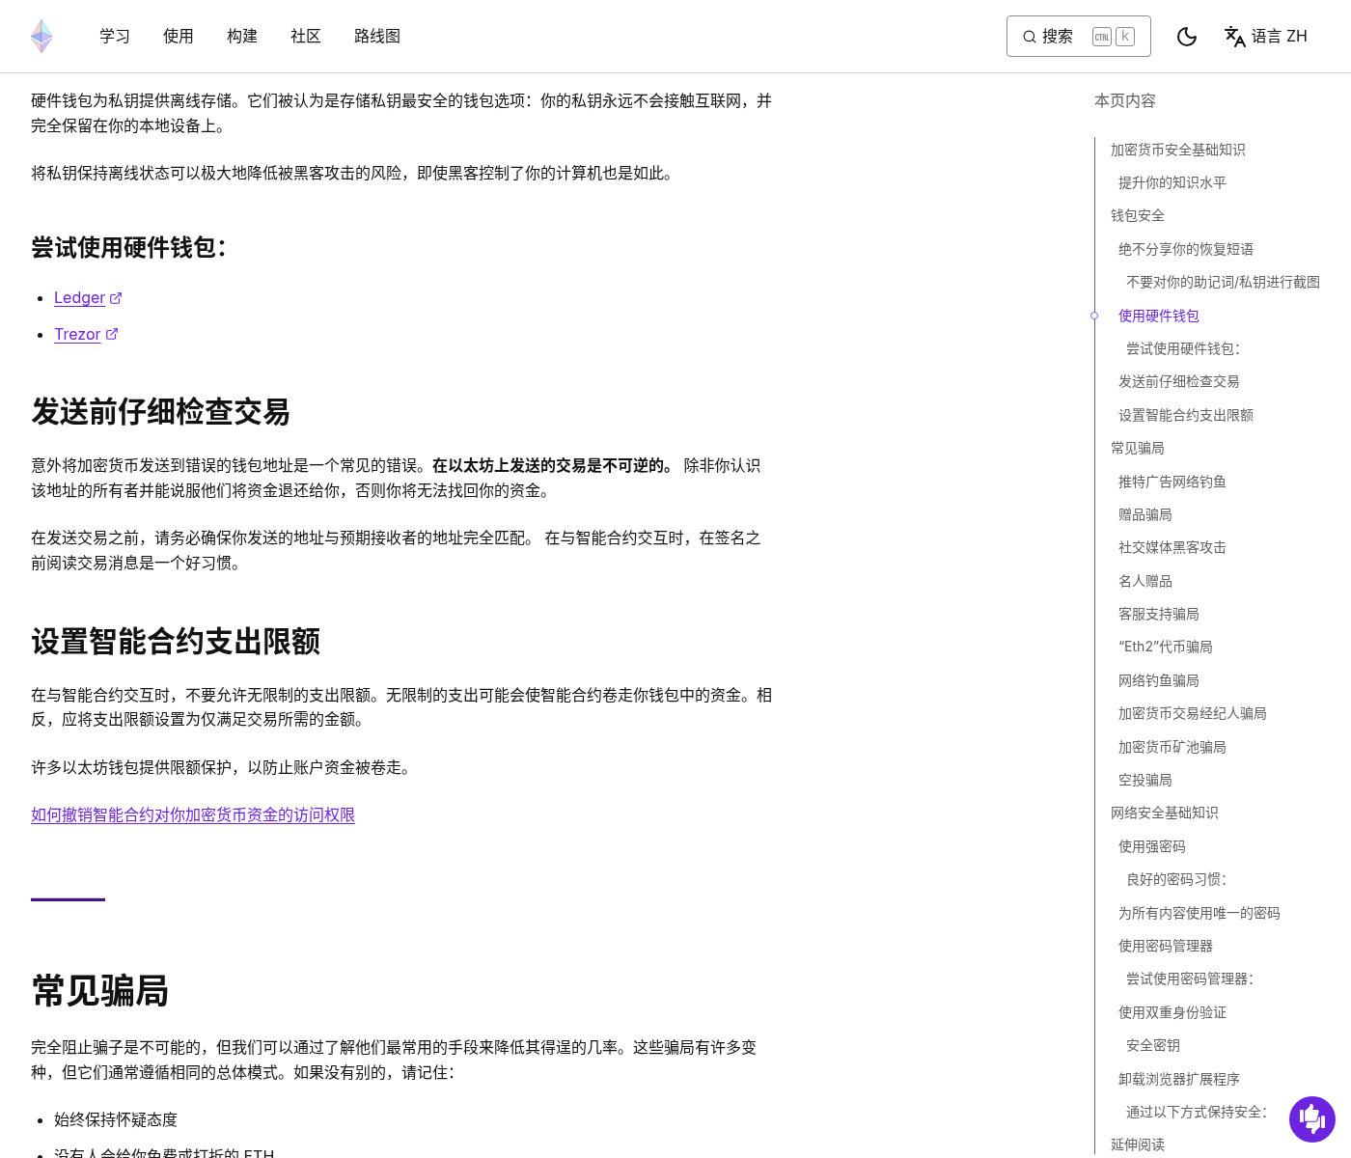The image size is (1351, 1158).
Task: Go to 发送前仔细检查交易 in sidebar contents
Action: pyautogui.click(x=1178, y=381)
